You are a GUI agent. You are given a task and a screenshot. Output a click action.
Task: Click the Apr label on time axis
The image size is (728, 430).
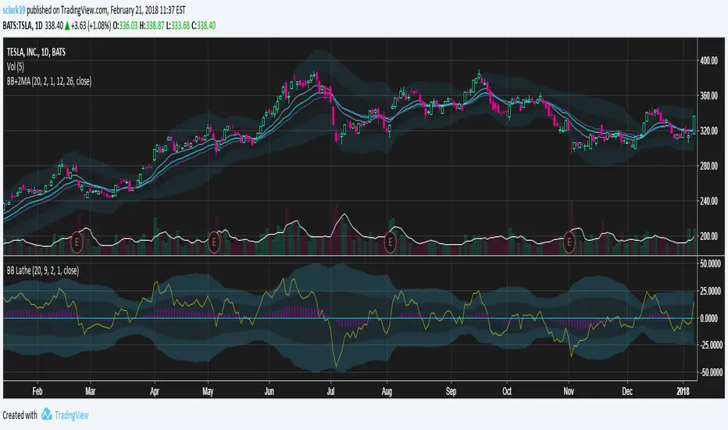155,392
